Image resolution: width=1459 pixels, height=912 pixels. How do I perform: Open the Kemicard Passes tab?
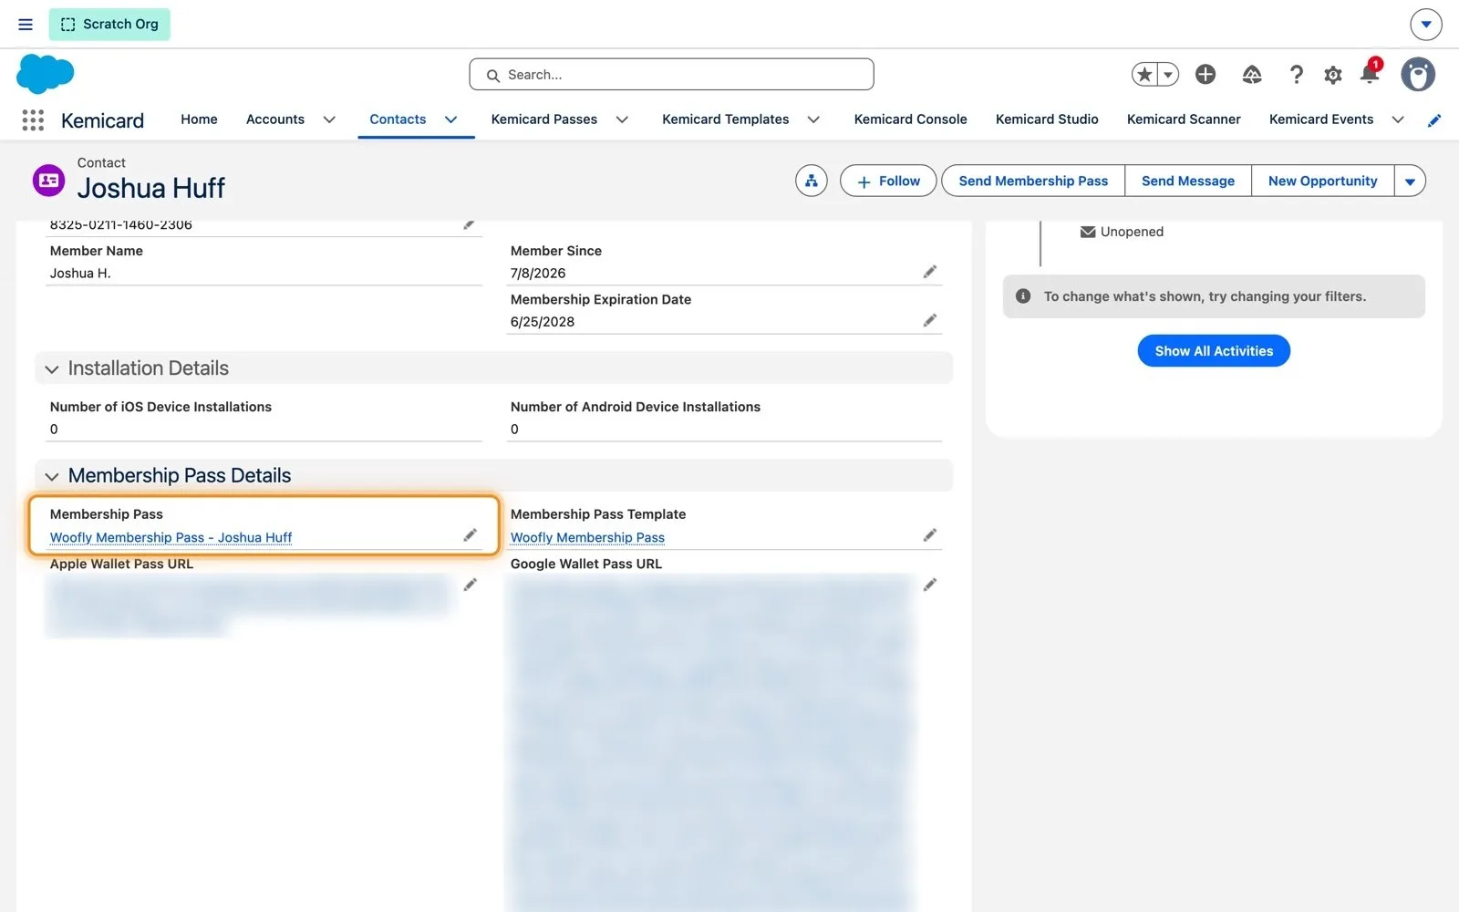point(544,119)
